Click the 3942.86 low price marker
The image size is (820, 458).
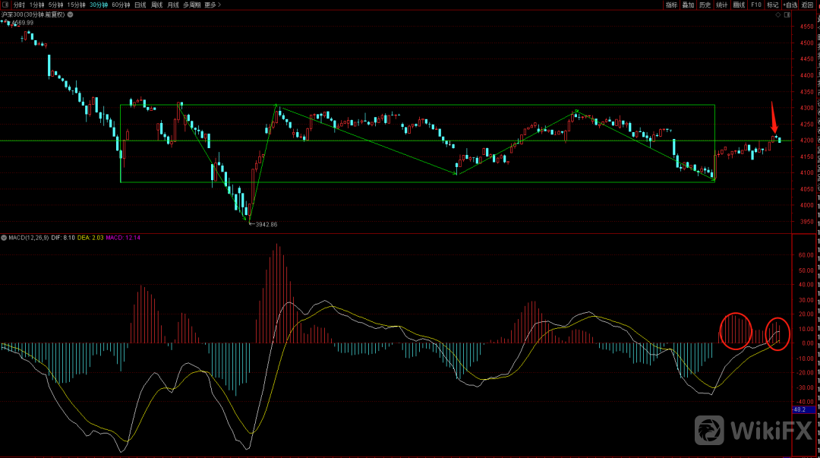(x=266, y=225)
